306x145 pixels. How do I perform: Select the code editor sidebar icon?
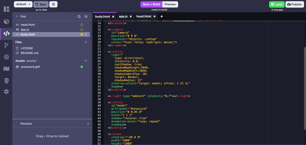pos(6,34)
